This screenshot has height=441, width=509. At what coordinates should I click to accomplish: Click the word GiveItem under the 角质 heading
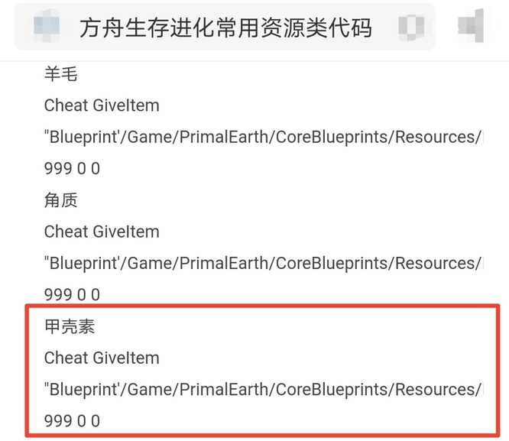[126, 232]
